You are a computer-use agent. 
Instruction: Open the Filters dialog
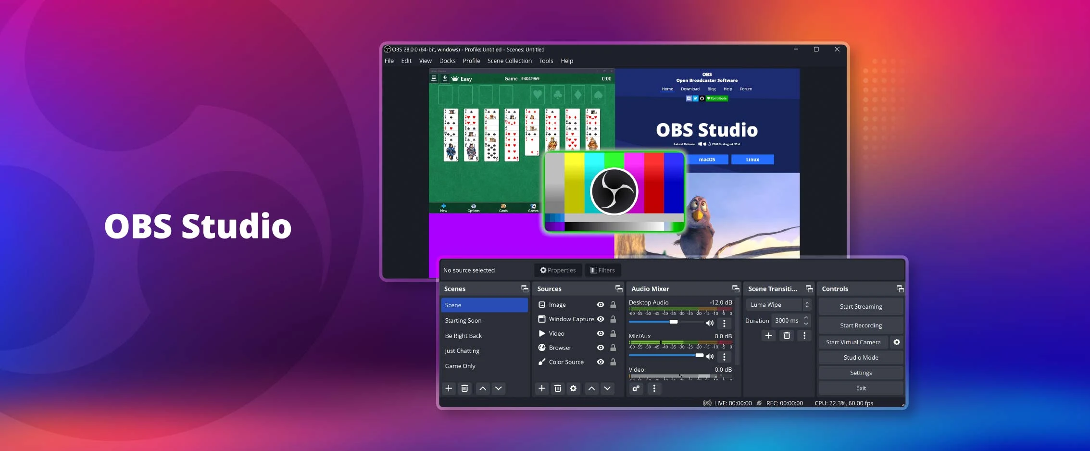click(603, 270)
